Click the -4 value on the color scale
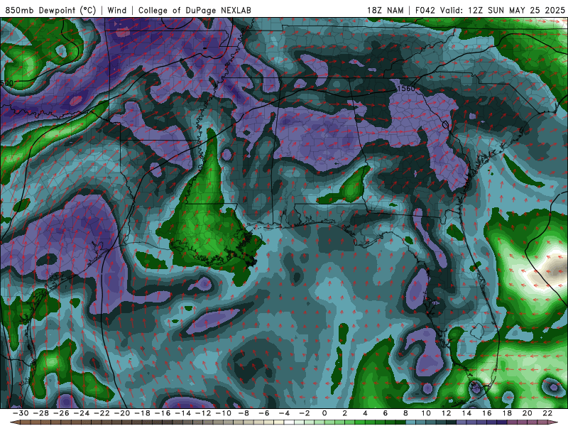Image resolution: width=568 pixels, height=426 pixels. pyautogui.click(x=284, y=413)
